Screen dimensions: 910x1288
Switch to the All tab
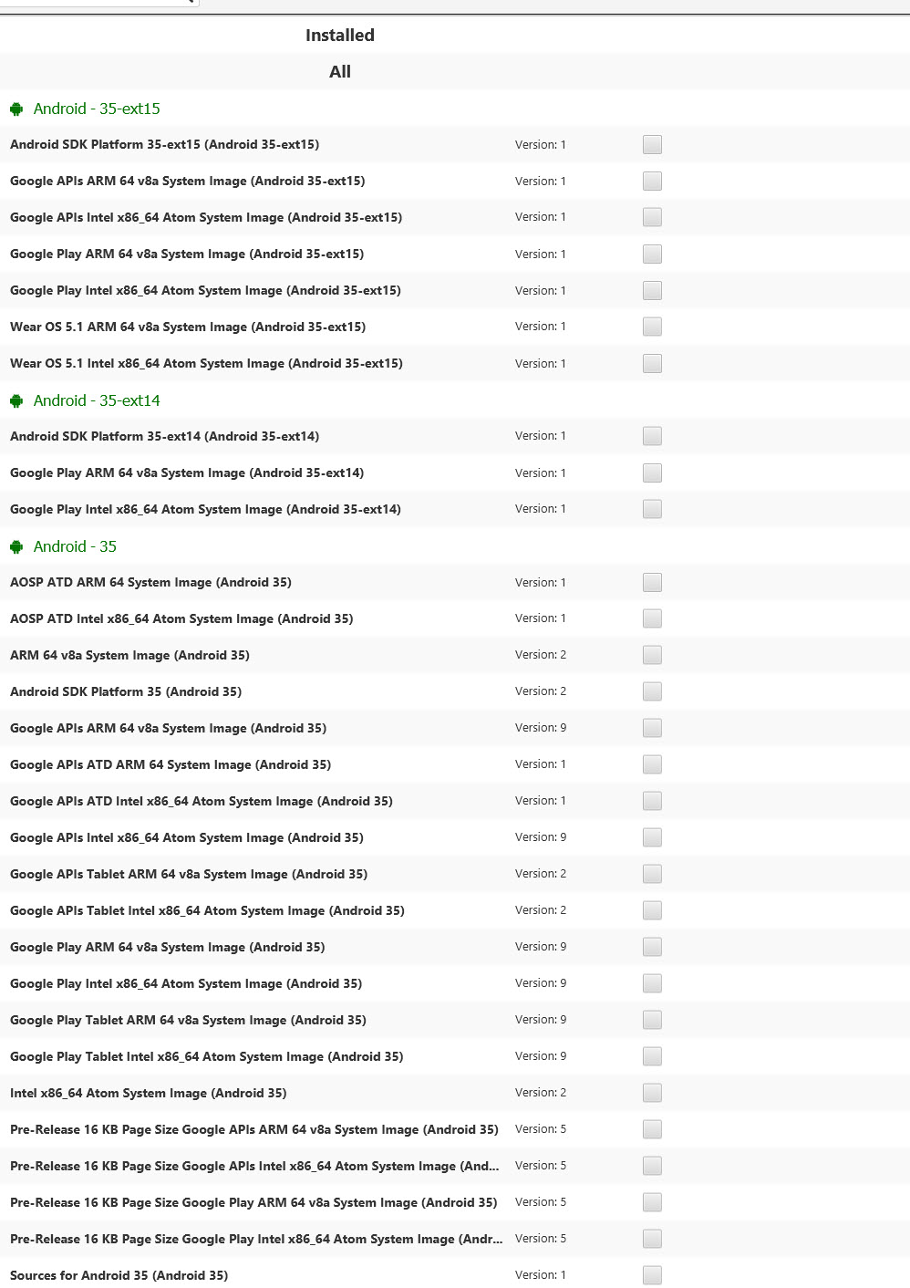click(x=339, y=72)
